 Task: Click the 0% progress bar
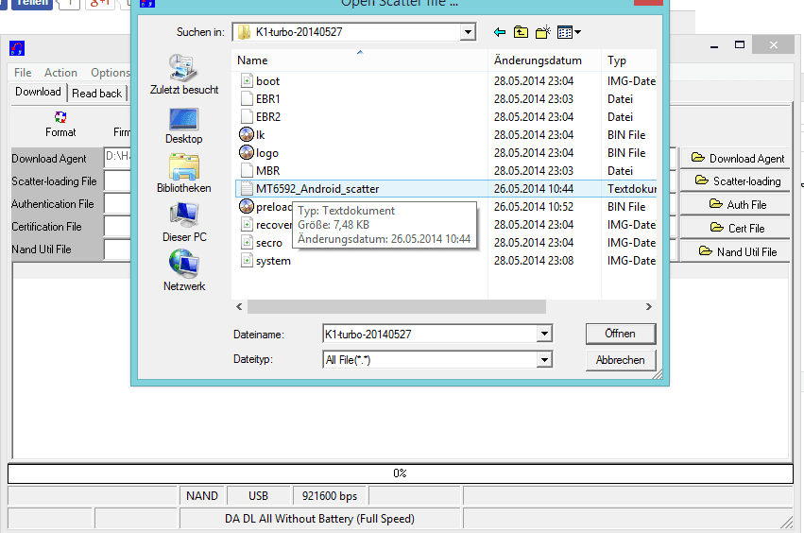click(x=400, y=473)
